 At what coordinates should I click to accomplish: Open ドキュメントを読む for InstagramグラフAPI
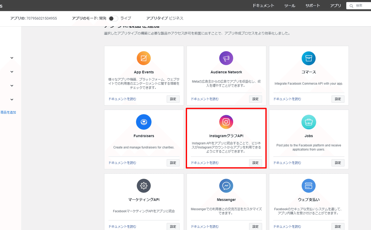205,163
